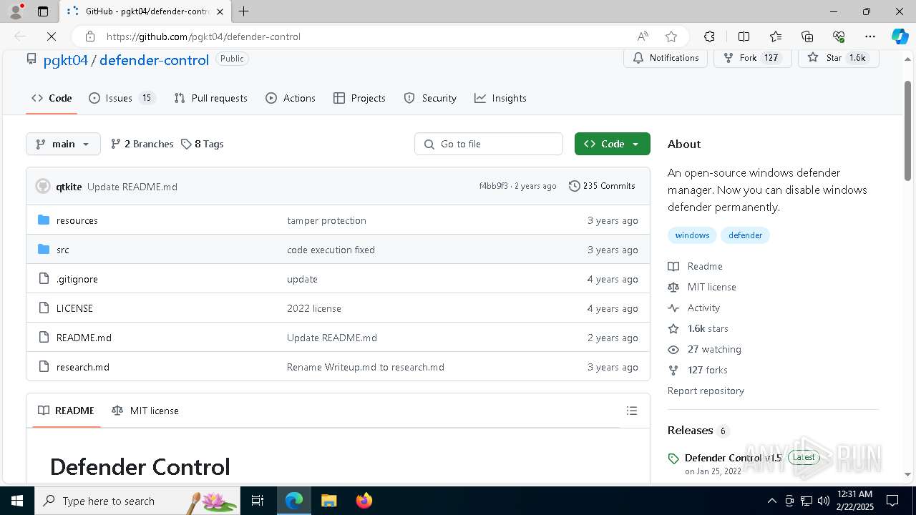
Task: Open the defender-control repository link
Action: (x=154, y=60)
